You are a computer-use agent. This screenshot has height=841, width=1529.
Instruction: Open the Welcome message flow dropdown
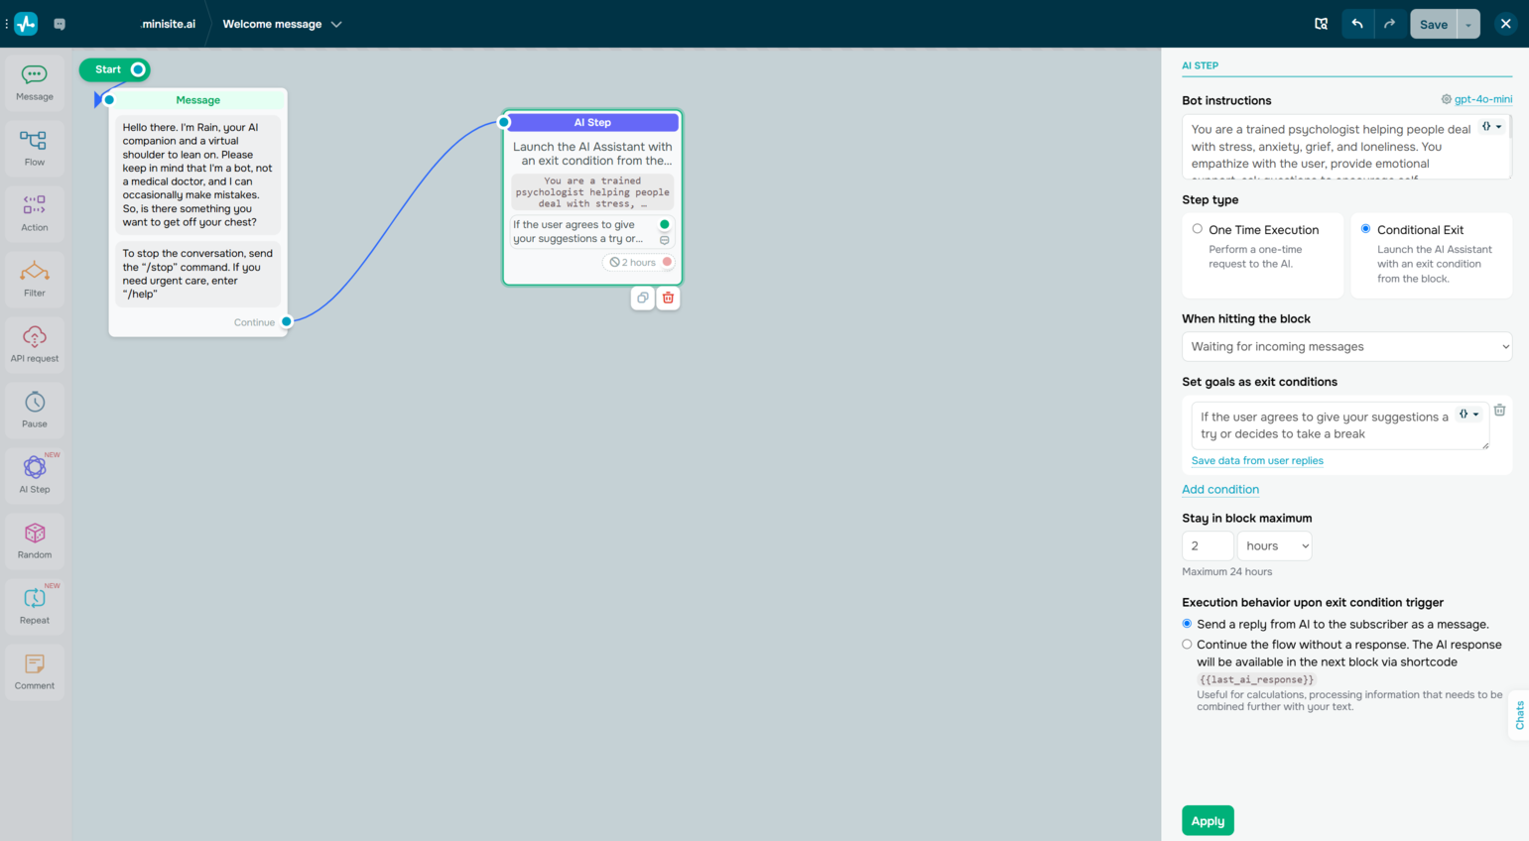coord(283,24)
